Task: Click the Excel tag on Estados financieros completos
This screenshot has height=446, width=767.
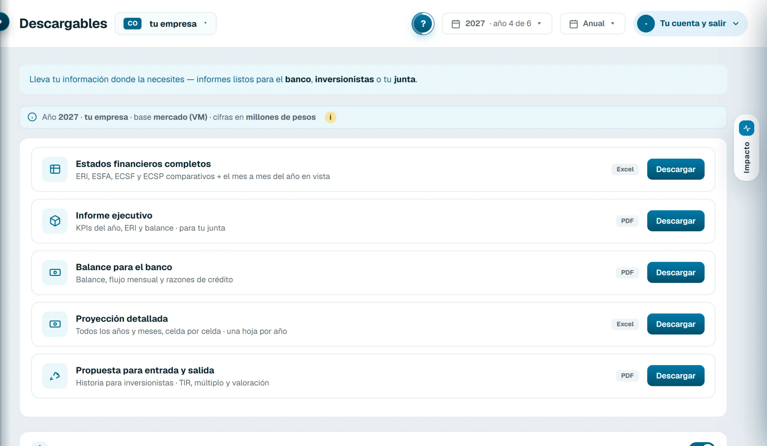Action: (625, 169)
